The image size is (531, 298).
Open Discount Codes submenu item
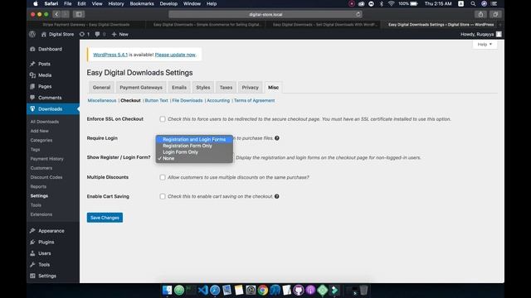(46, 177)
